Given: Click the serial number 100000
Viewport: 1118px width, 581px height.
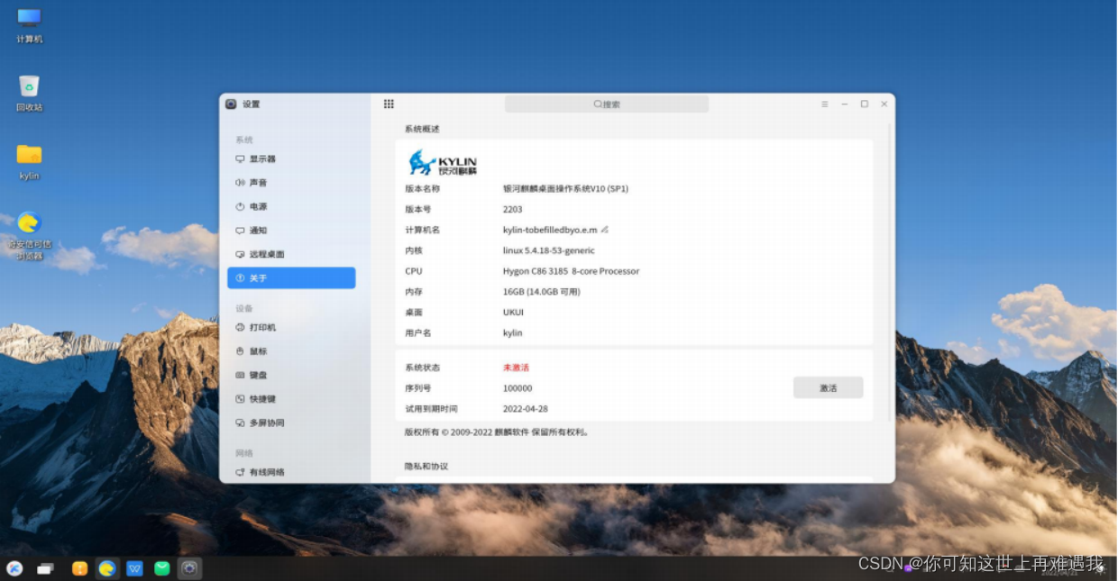Looking at the screenshot, I should click(518, 388).
